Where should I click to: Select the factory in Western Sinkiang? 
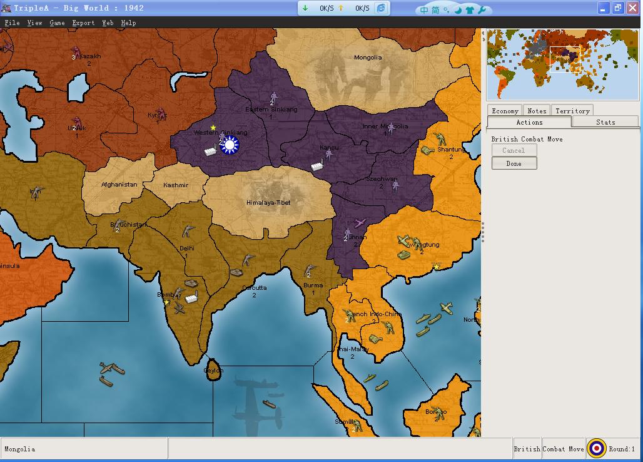click(x=210, y=150)
